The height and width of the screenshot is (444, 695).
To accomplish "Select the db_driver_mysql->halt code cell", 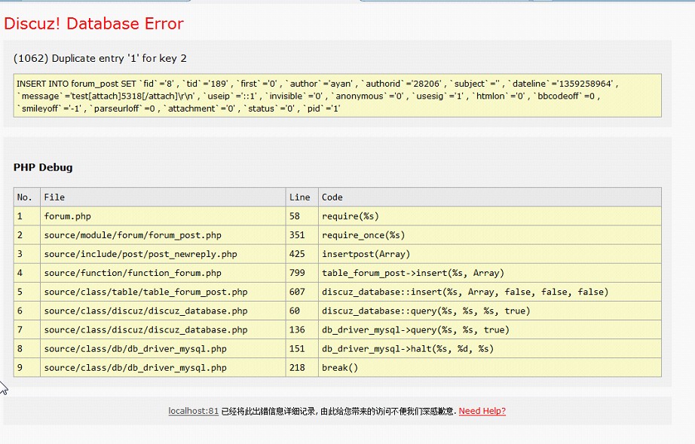I will pos(490,349).
